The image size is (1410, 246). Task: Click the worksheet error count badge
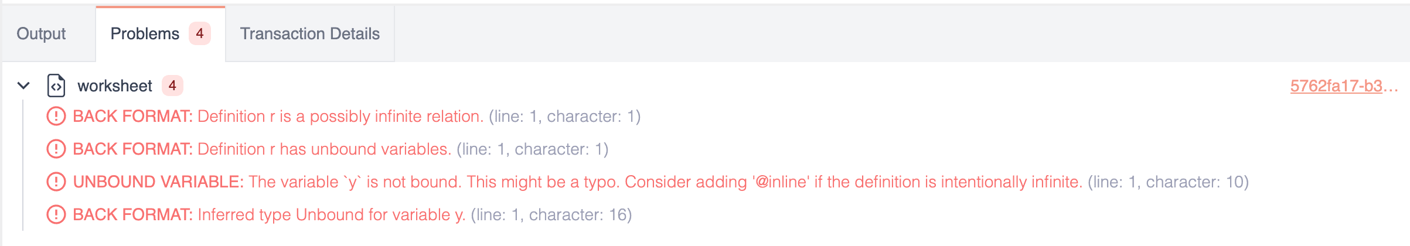pyautogui.click(x=172, y=86)
